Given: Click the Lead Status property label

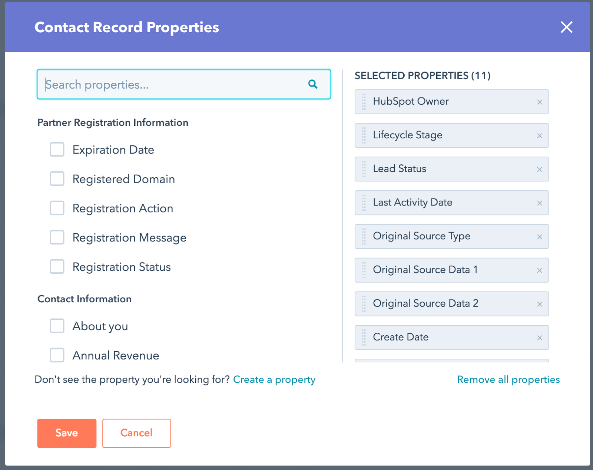Looking at the screenshot, I should click(400, 169).
